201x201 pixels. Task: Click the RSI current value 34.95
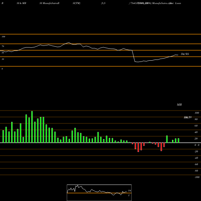coord(185,54)
